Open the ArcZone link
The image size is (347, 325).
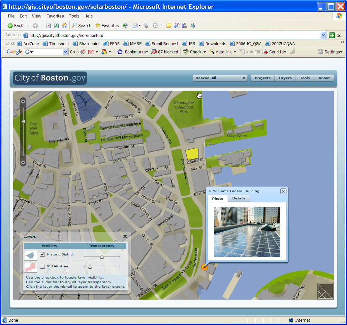tap(28, 44)
